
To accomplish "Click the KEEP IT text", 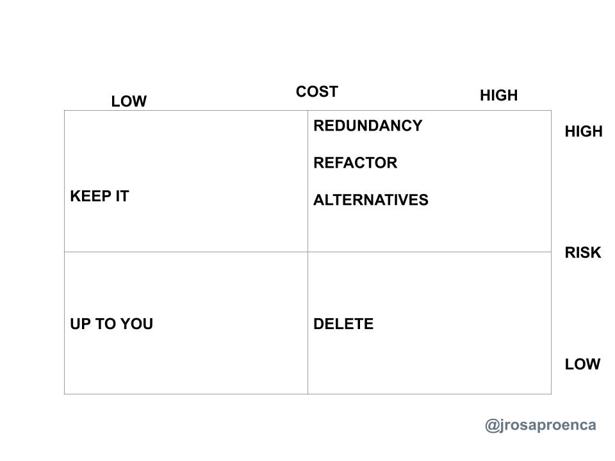I will (100, 196).
